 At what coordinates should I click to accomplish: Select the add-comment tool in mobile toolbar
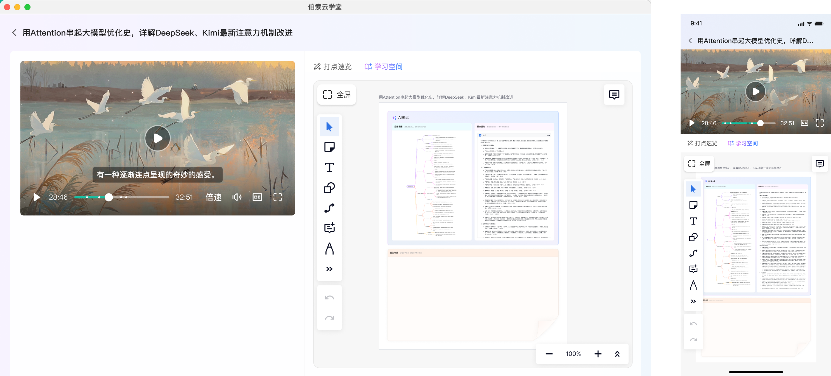coord(693,269)
